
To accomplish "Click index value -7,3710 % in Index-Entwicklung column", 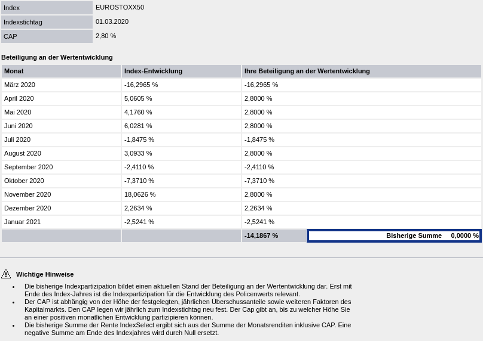I will point(139,181).
